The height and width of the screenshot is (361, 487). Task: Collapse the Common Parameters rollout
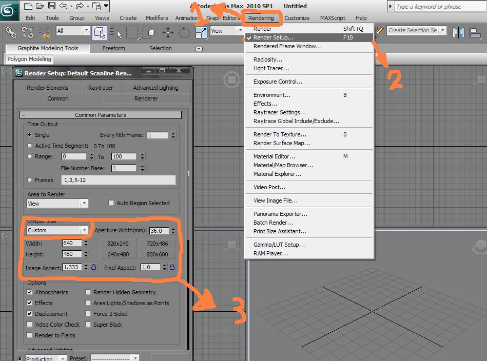pyautogui.click(x=100, y=115)
